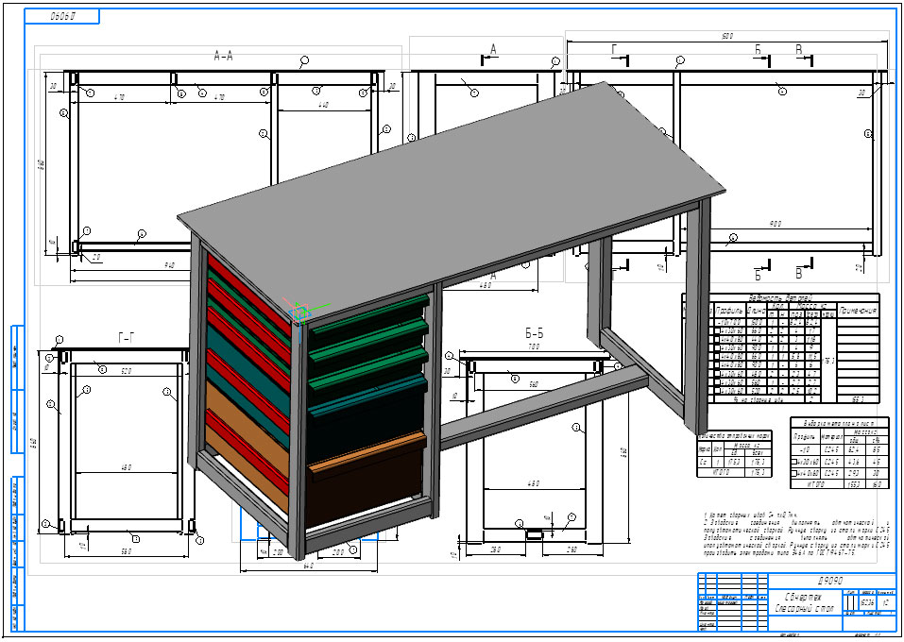Select the "700" dimension above view Б-Б
Image resolution: width=904 pixels, height=642 pixels.
coord(534,346)
